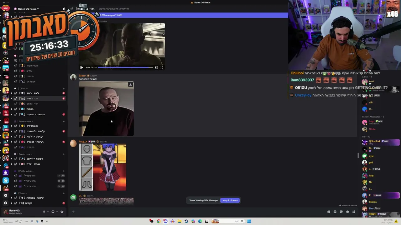Screen dimensions: 401x225
Task: Toggle the headphones deafen button
Action: pos(53,212)
